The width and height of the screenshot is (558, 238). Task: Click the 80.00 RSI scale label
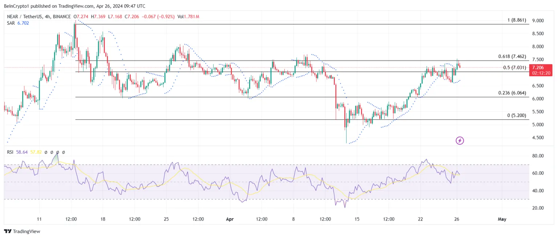point(537,156)
